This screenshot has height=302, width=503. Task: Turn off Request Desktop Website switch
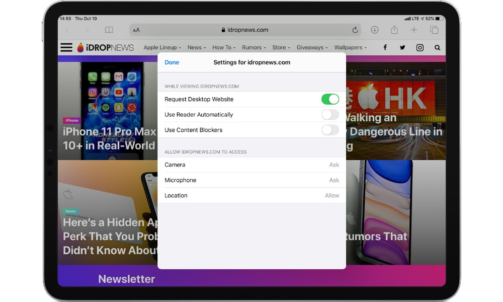tap(330, 99)
